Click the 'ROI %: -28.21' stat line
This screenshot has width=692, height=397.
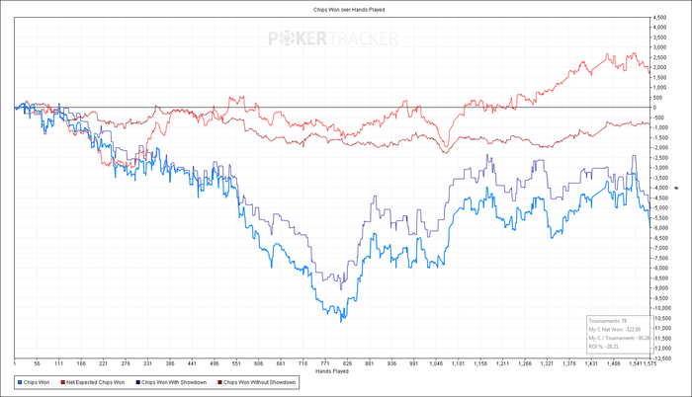(604, 347)
